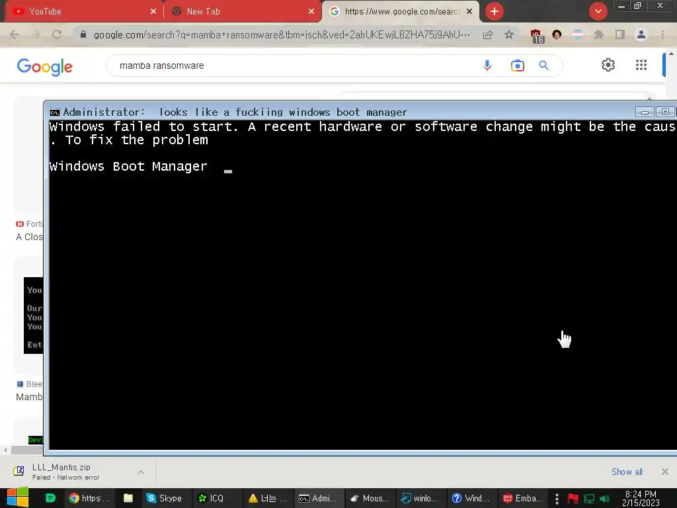The width and height of the screenshot is (677, 508).
Task: Switch to Mous... taskbar button
Action: pos(370,498)
